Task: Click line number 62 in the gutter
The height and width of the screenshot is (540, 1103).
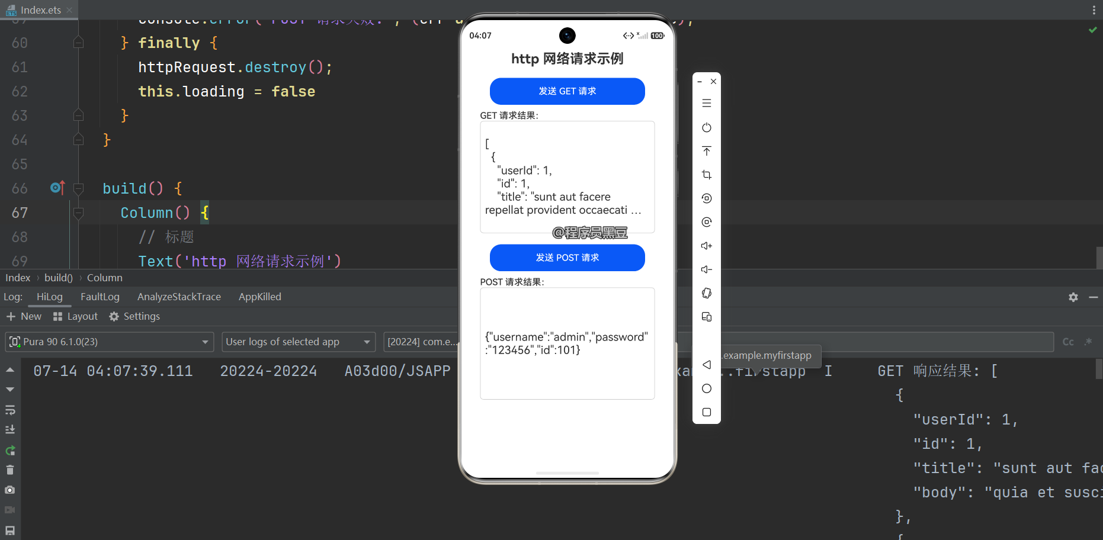Action: (x=20, y=91)
